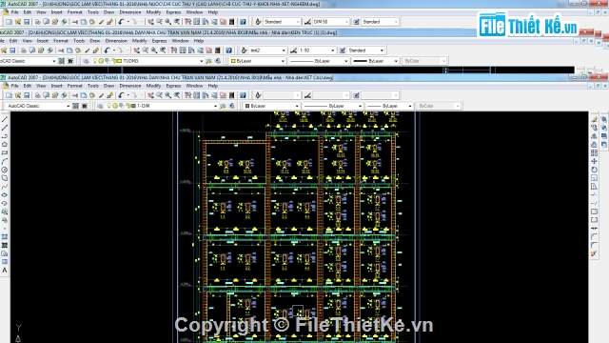Click Plot printer icon in XET CAU window
This screenshot has width=609, height=343.
[38, 95]
